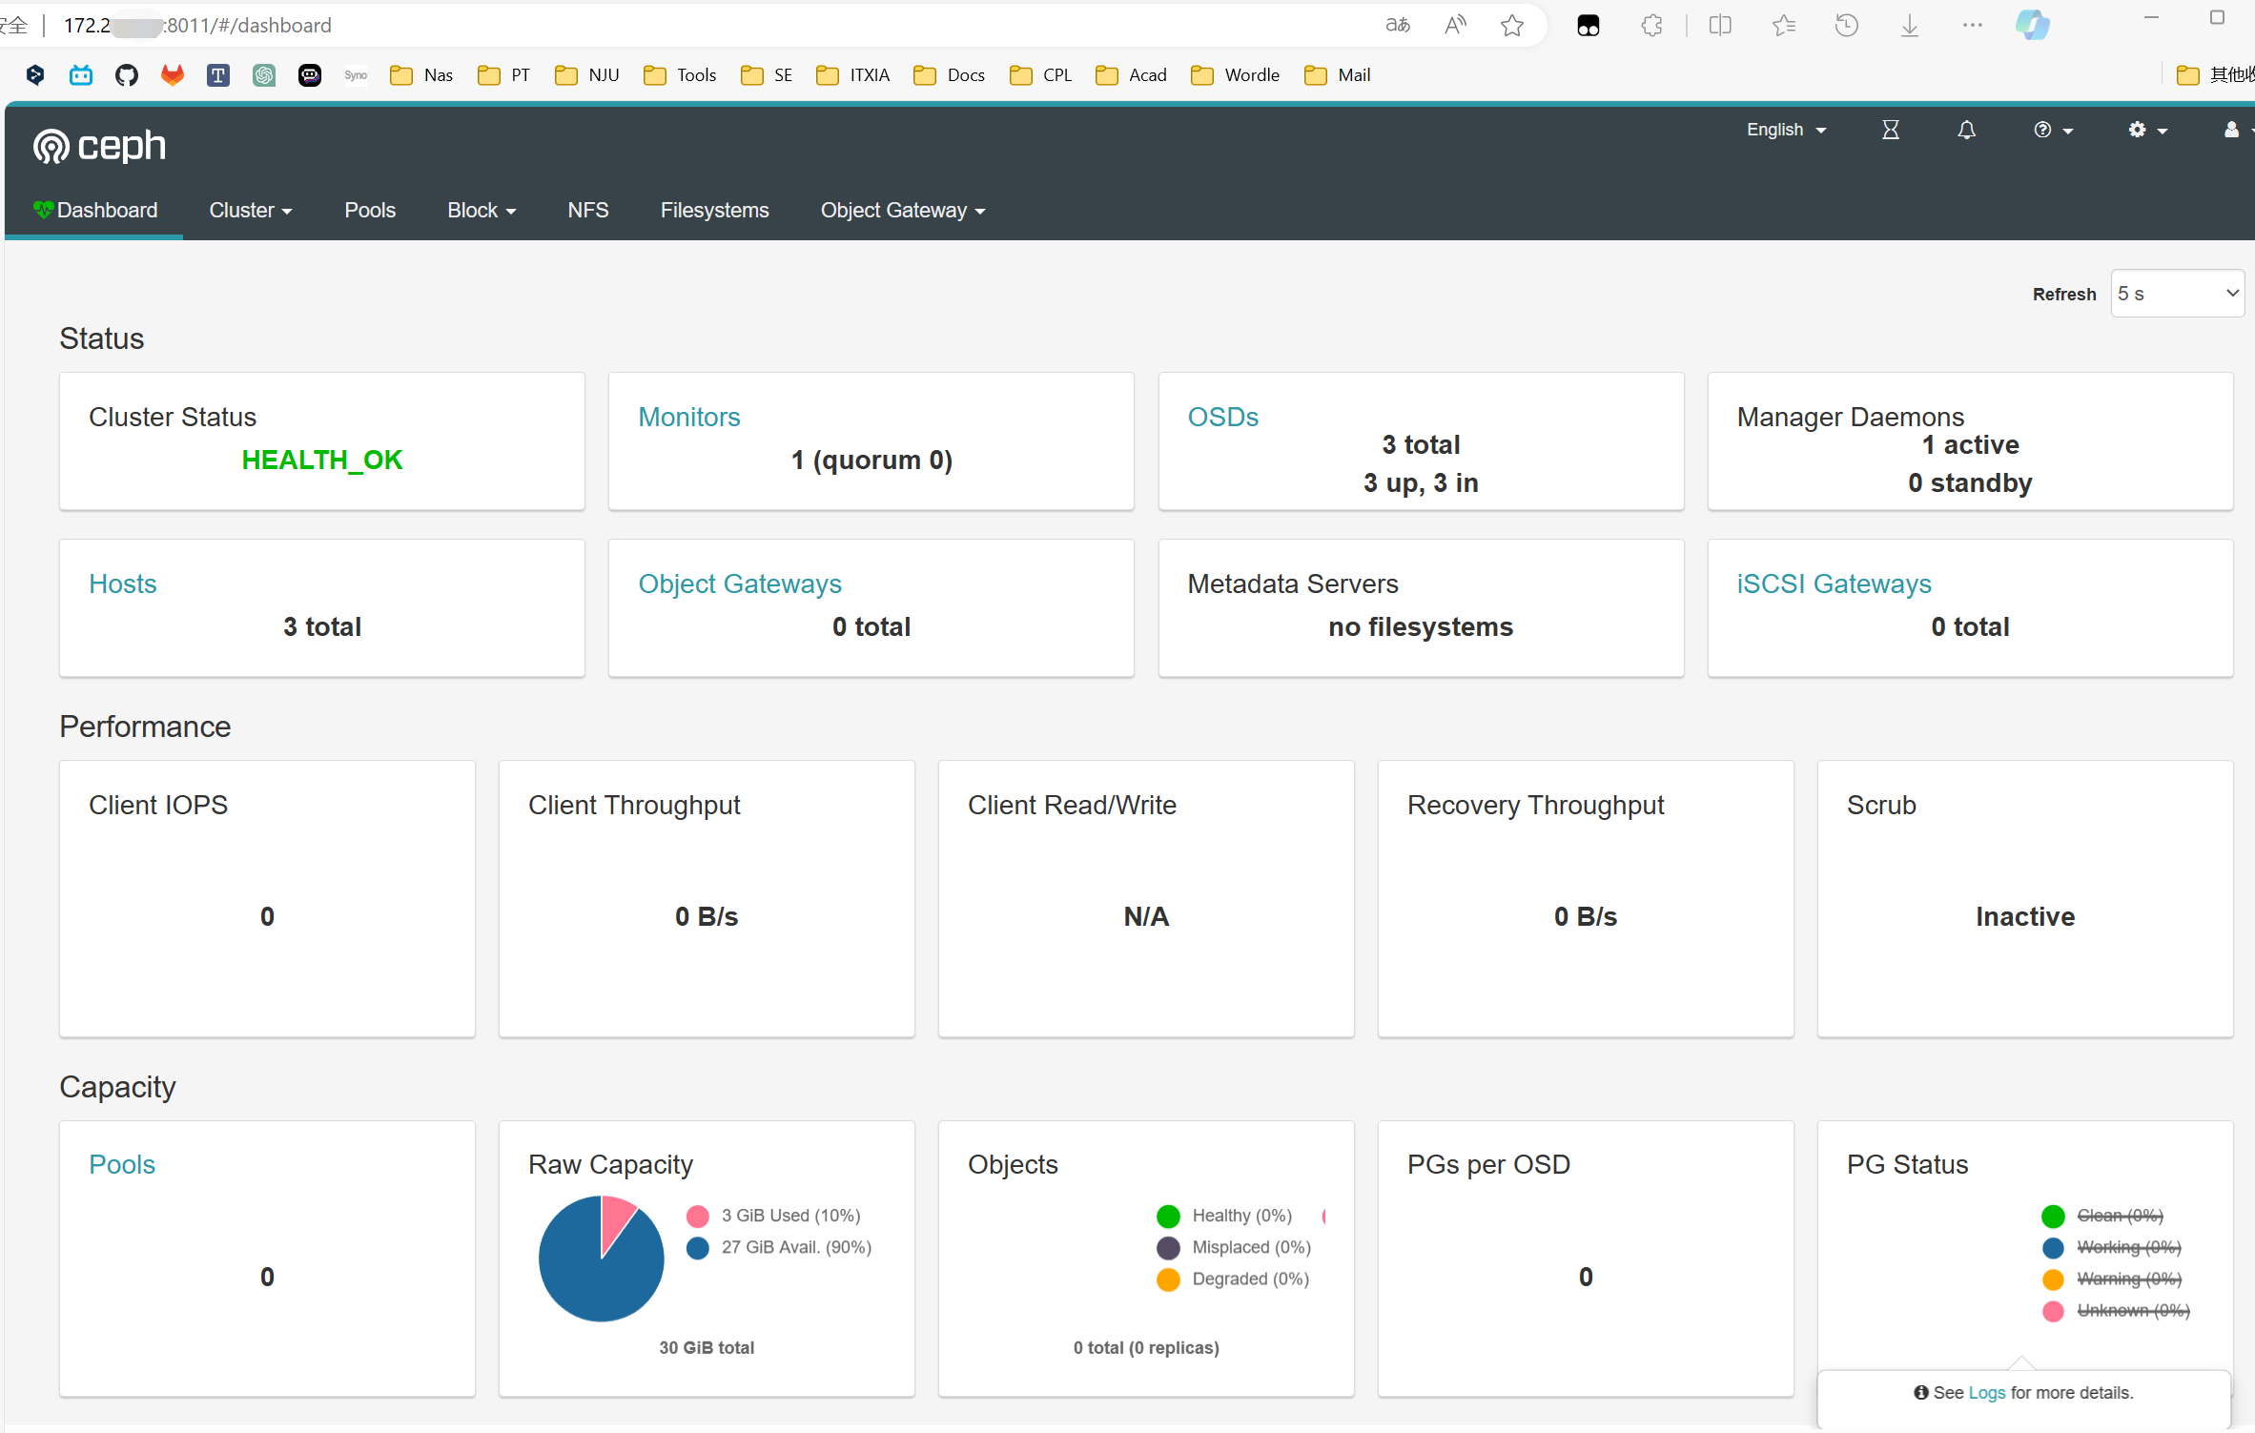Expand the Block navigation dropdown
This screenshot has width=2255, height=1433.
482,210
